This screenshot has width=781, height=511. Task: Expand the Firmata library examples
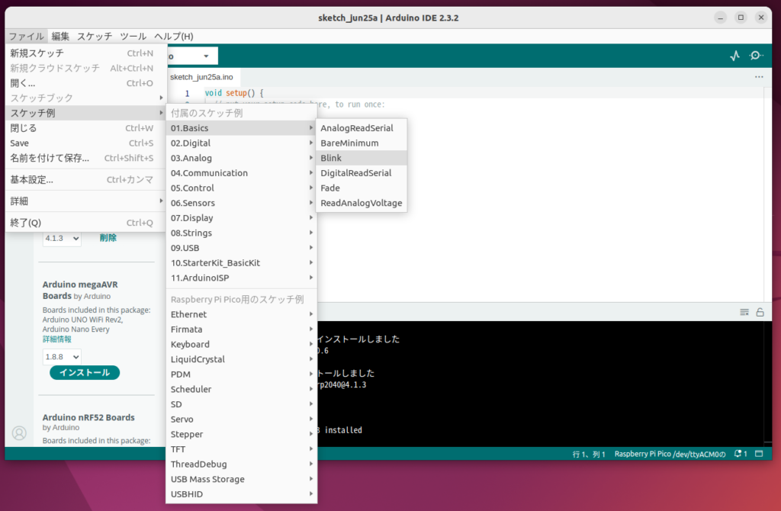click(242, 329)
